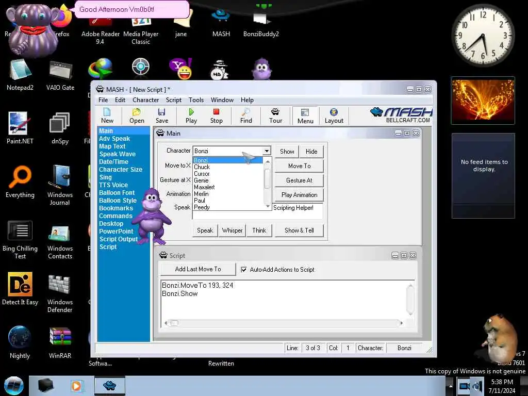This screenshot has width=528, height=396.
Task: Open the Character menu
Action: pos(145,100)
